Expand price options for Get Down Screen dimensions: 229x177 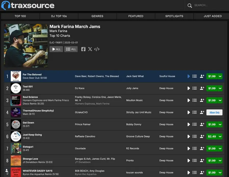(x=220, y=124)
